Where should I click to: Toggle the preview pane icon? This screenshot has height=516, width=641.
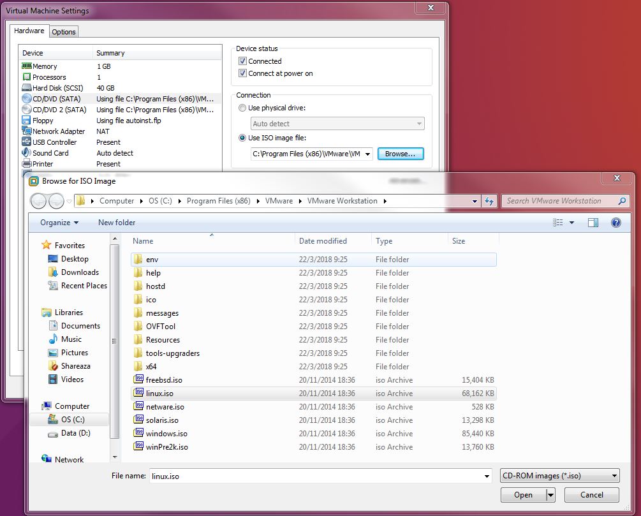[593, 223]
